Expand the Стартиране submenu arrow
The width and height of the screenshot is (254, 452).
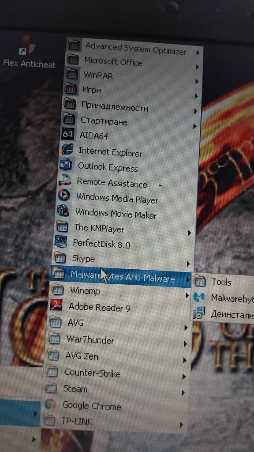click(195, 126)
